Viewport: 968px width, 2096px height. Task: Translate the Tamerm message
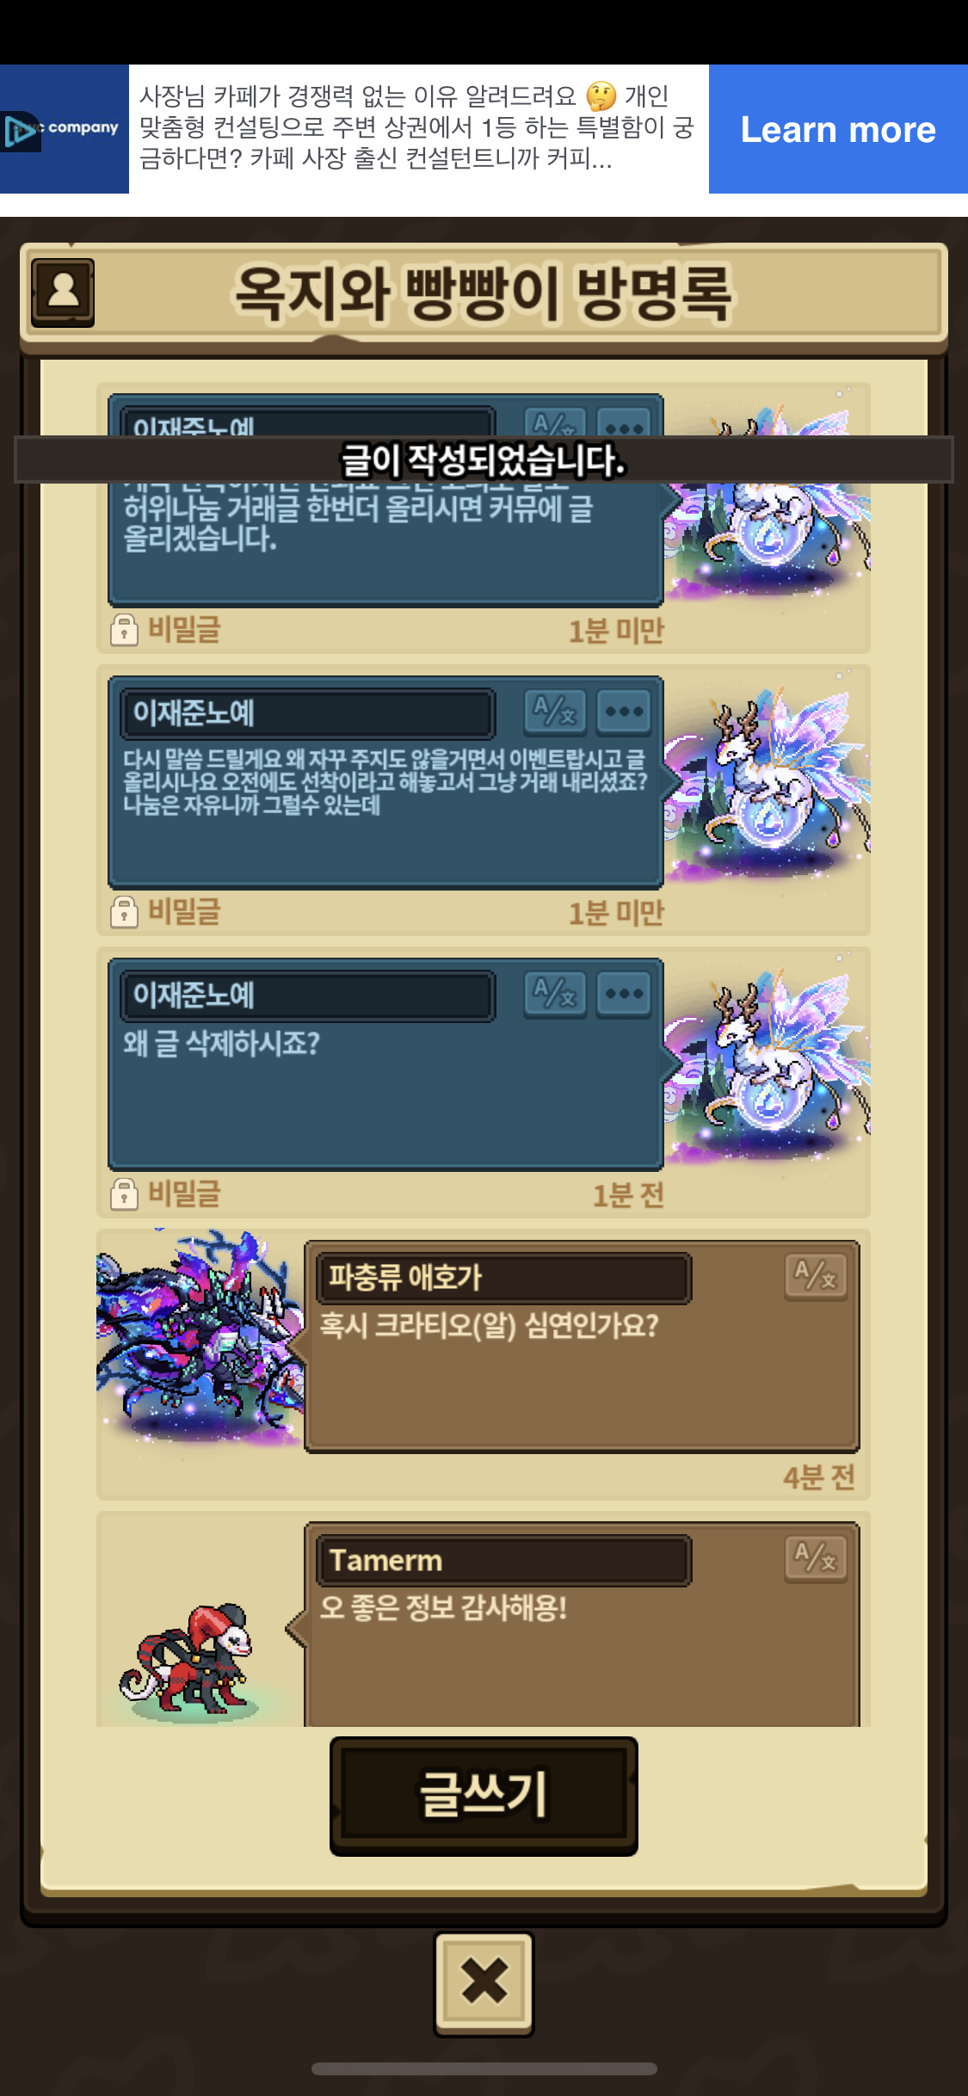click(x=816, y=1558)
